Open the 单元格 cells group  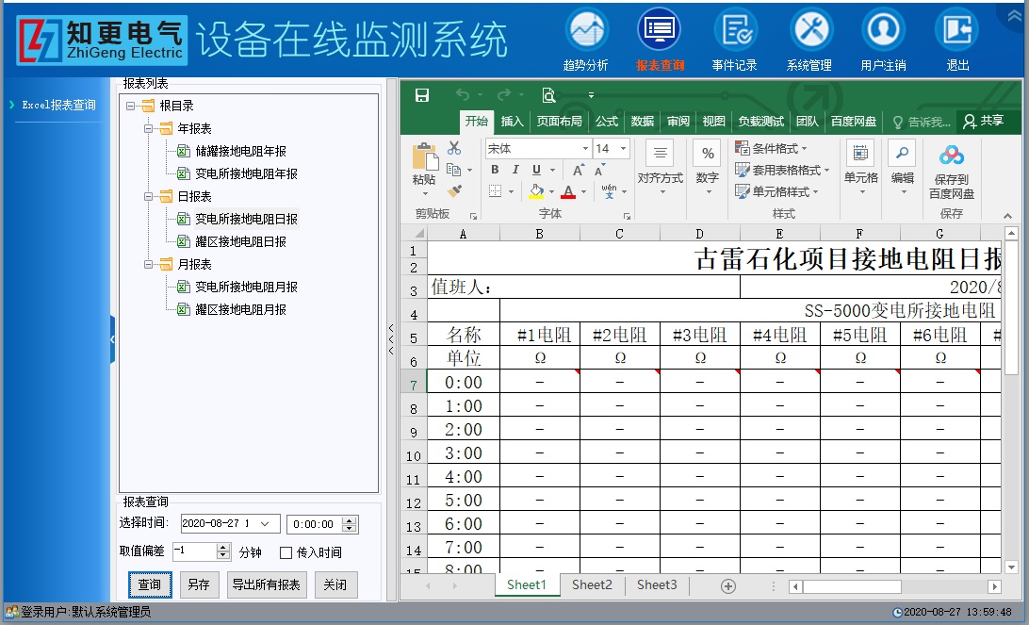point(861,168)
